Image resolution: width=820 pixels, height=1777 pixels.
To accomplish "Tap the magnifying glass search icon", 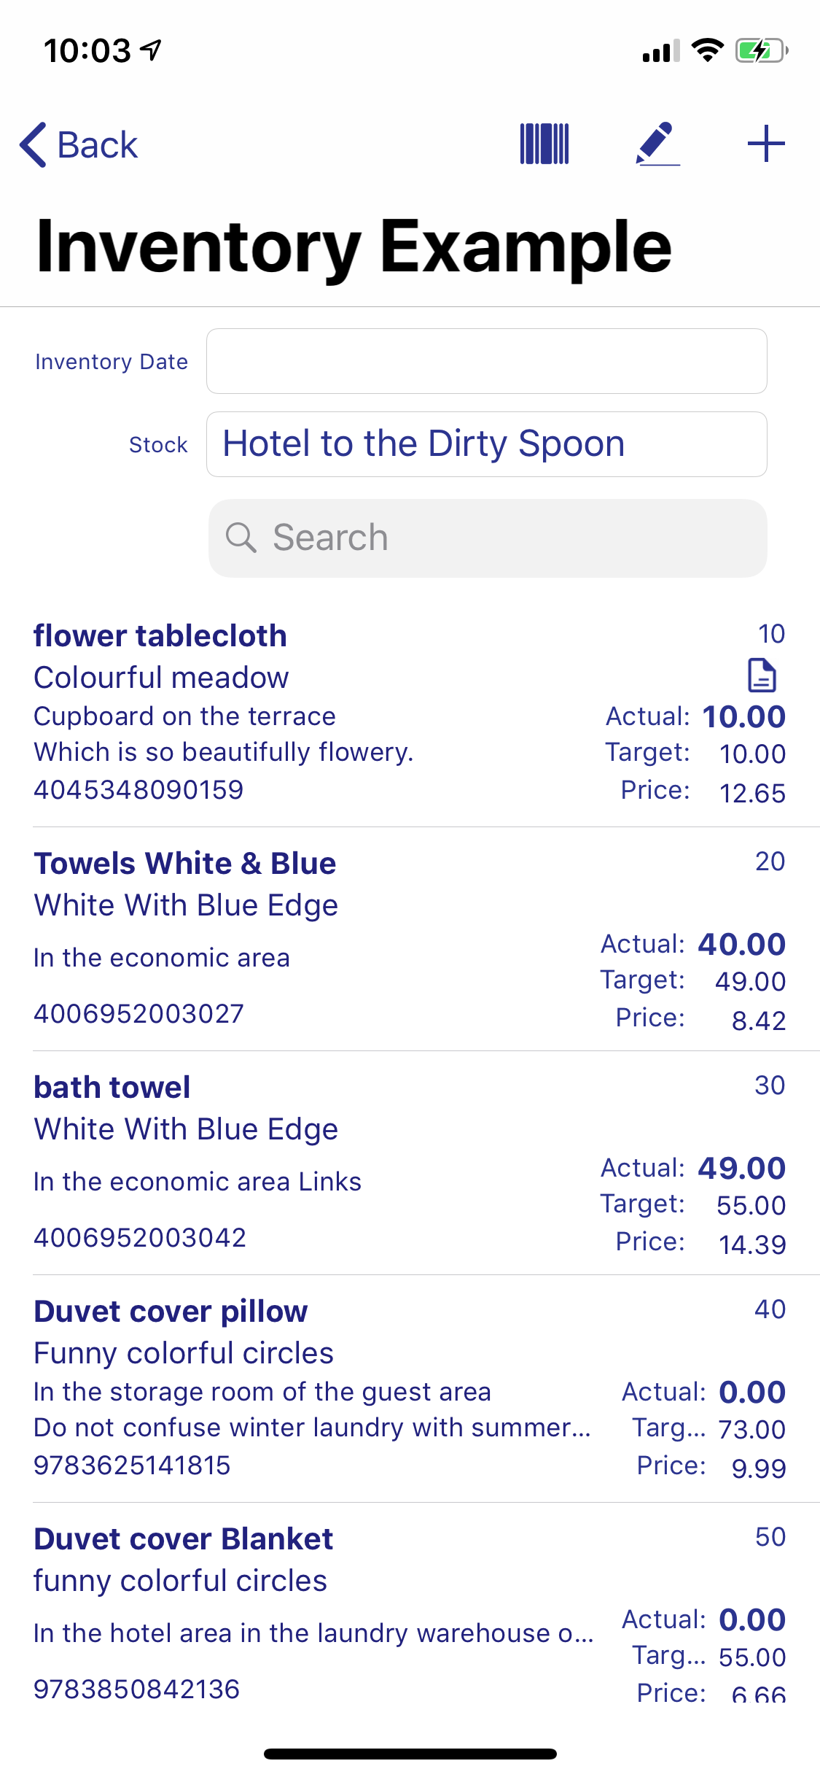I will click(241, 538).
